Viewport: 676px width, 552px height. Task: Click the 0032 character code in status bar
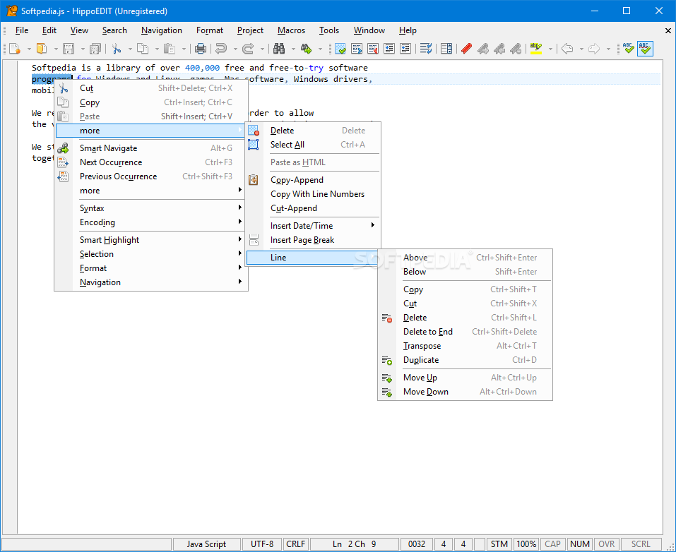coord(417,544)
